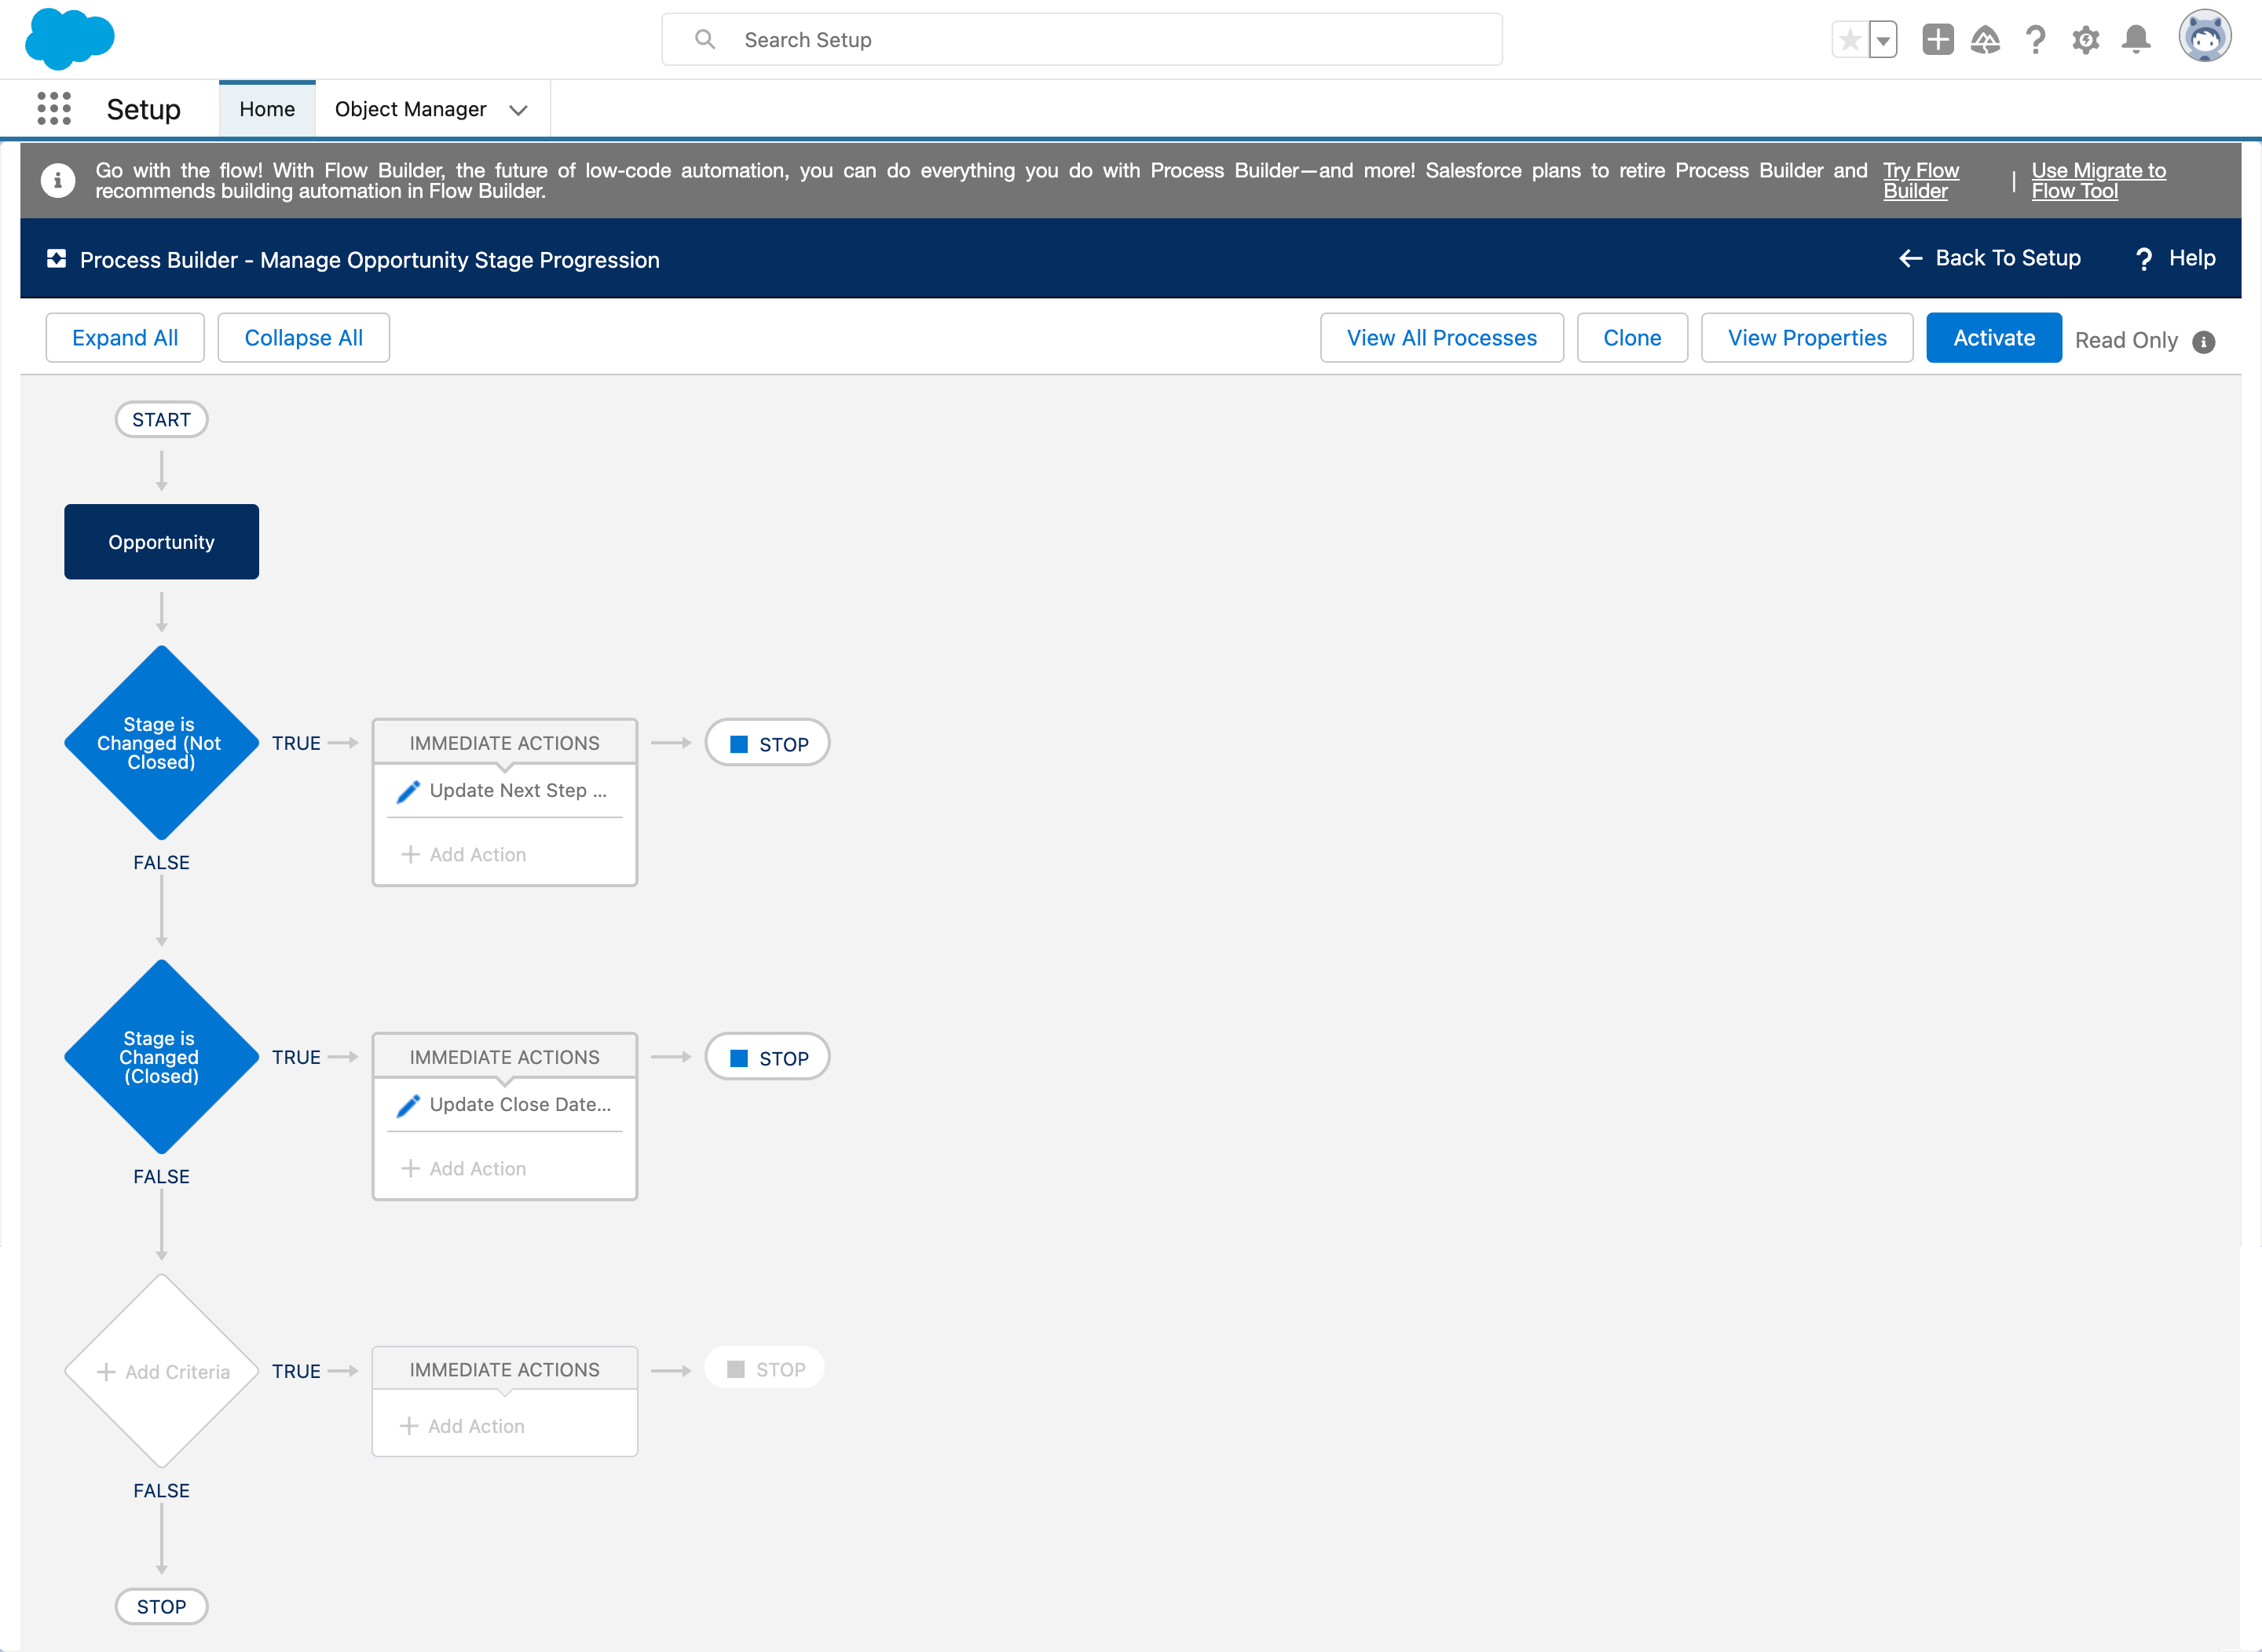
Task: Open the global actions plus icon
Action: [1938, 39]
